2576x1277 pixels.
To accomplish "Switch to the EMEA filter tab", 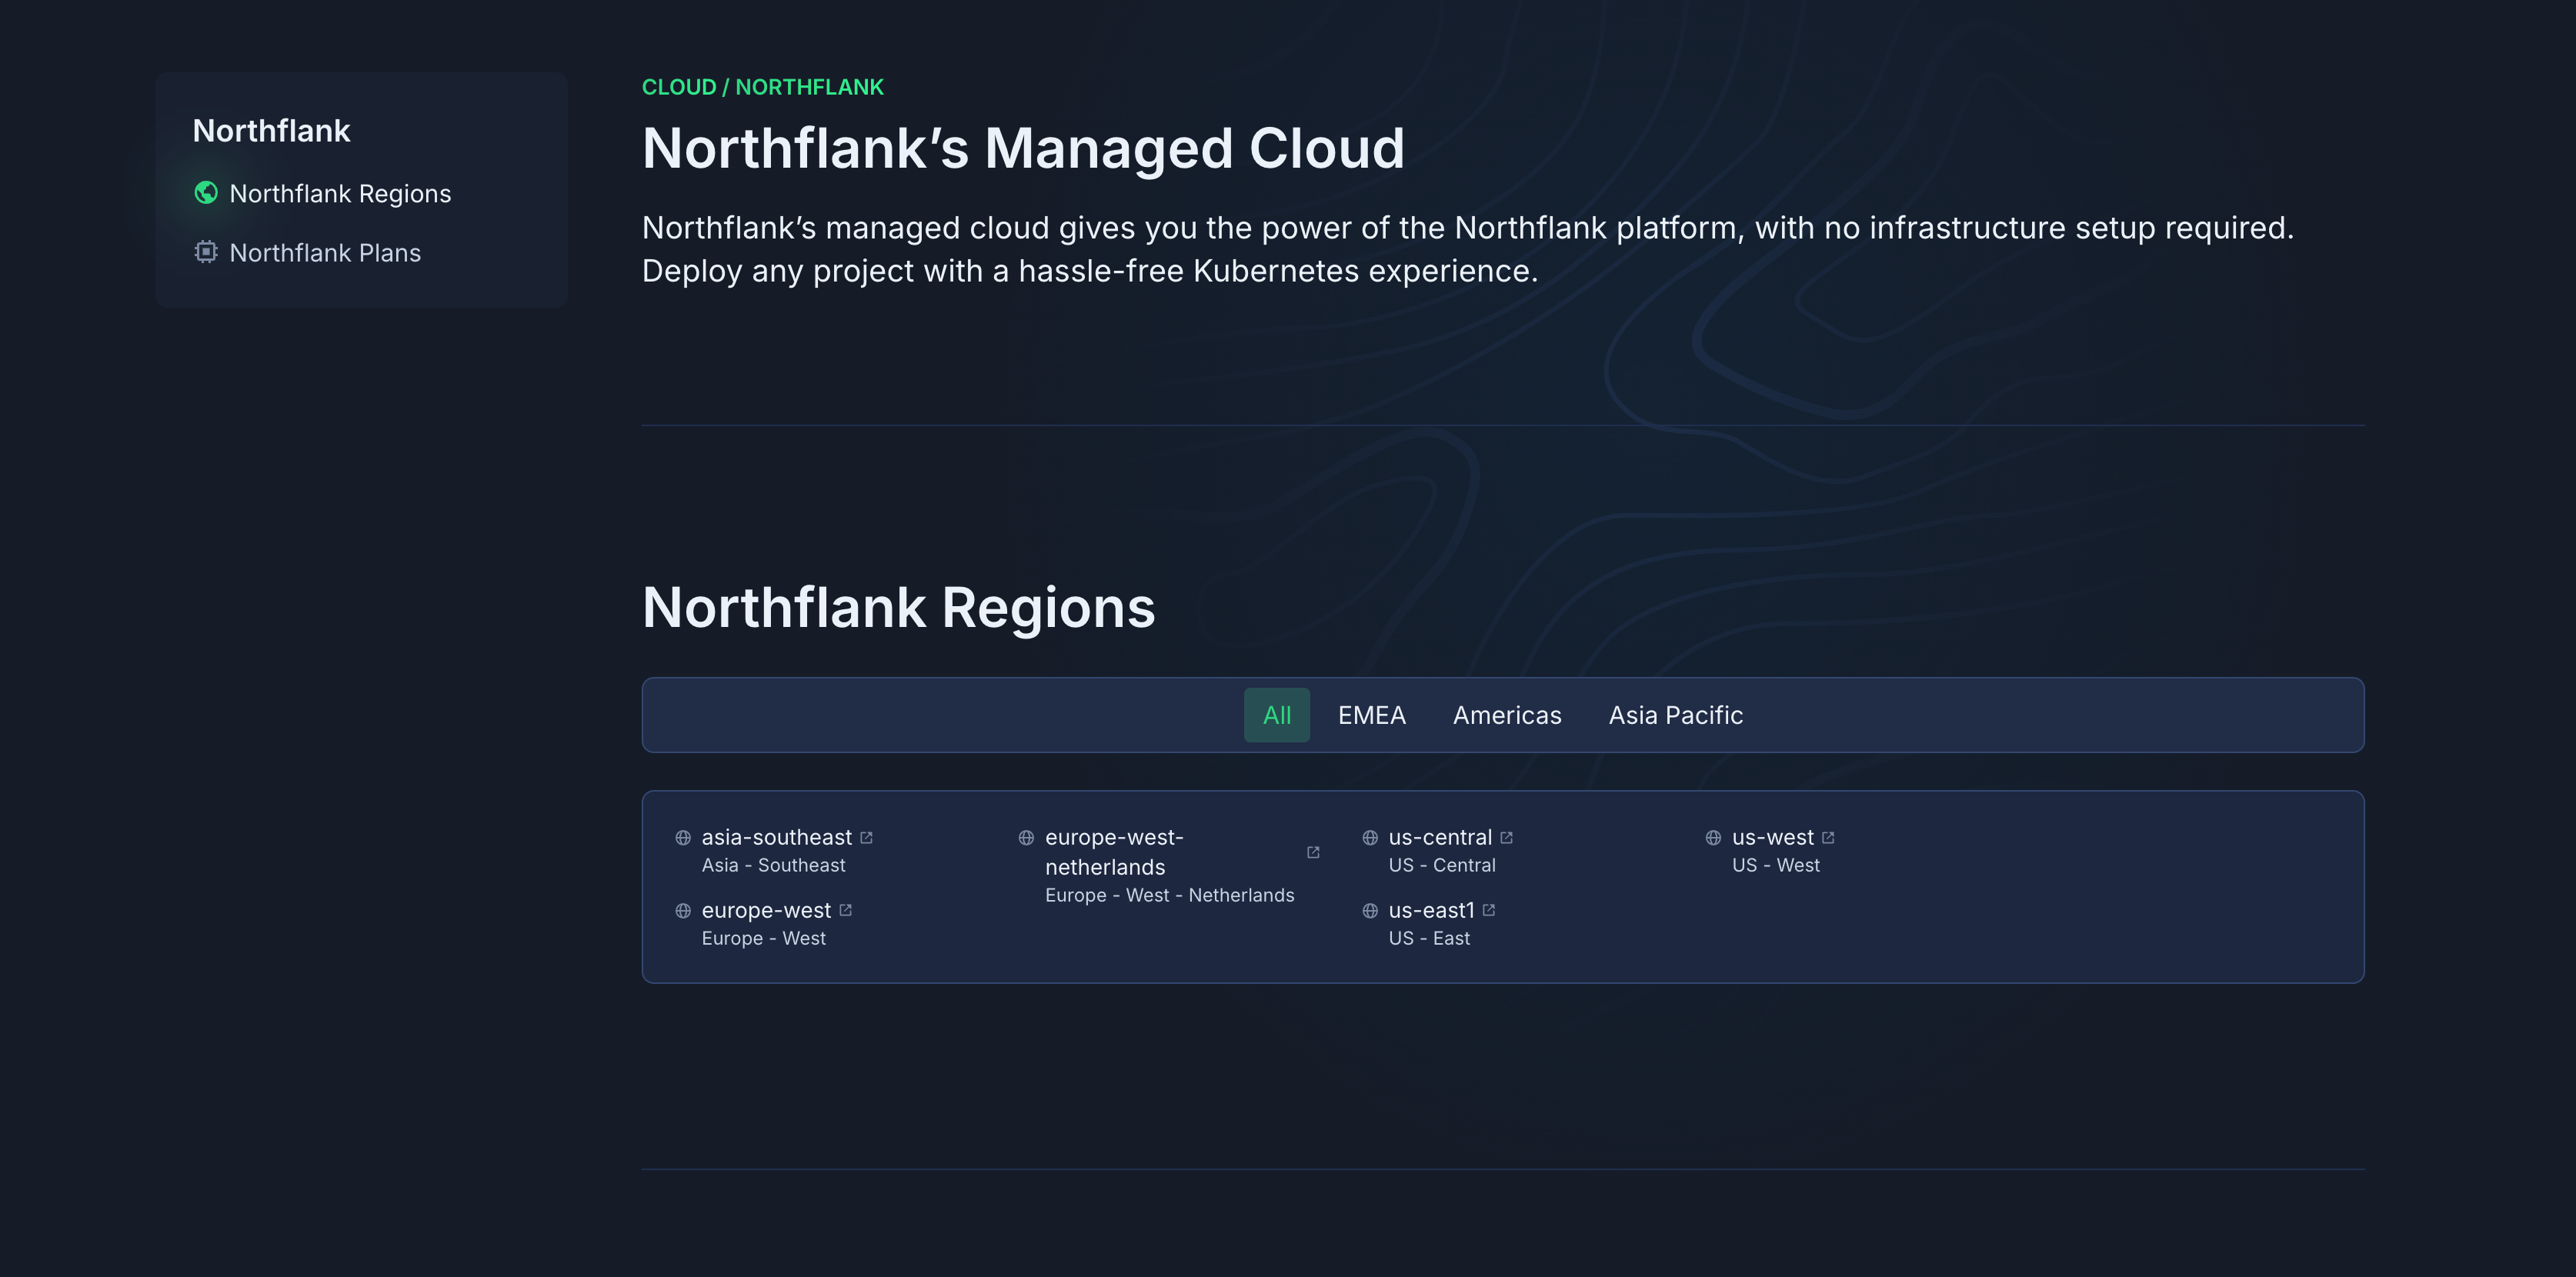I will point(1372,715).
